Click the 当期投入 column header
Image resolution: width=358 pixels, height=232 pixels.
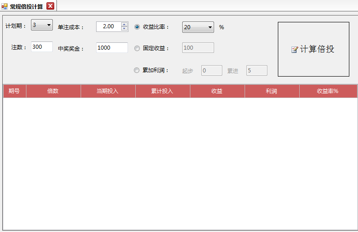108,91
